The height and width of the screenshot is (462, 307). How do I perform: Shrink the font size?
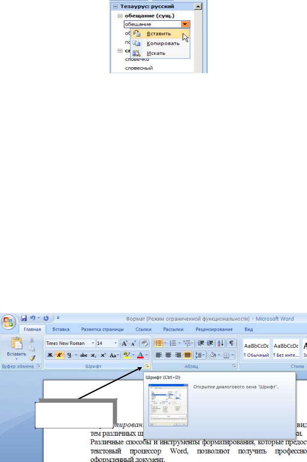pos(134,343)
